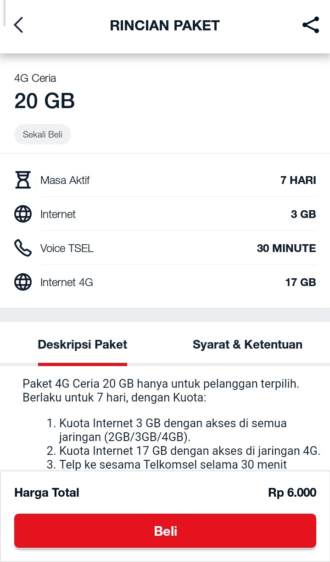Navigate back using the back arrow
Image resolution: width=330 pixels, height=562 pixels.
pos(18,25)
